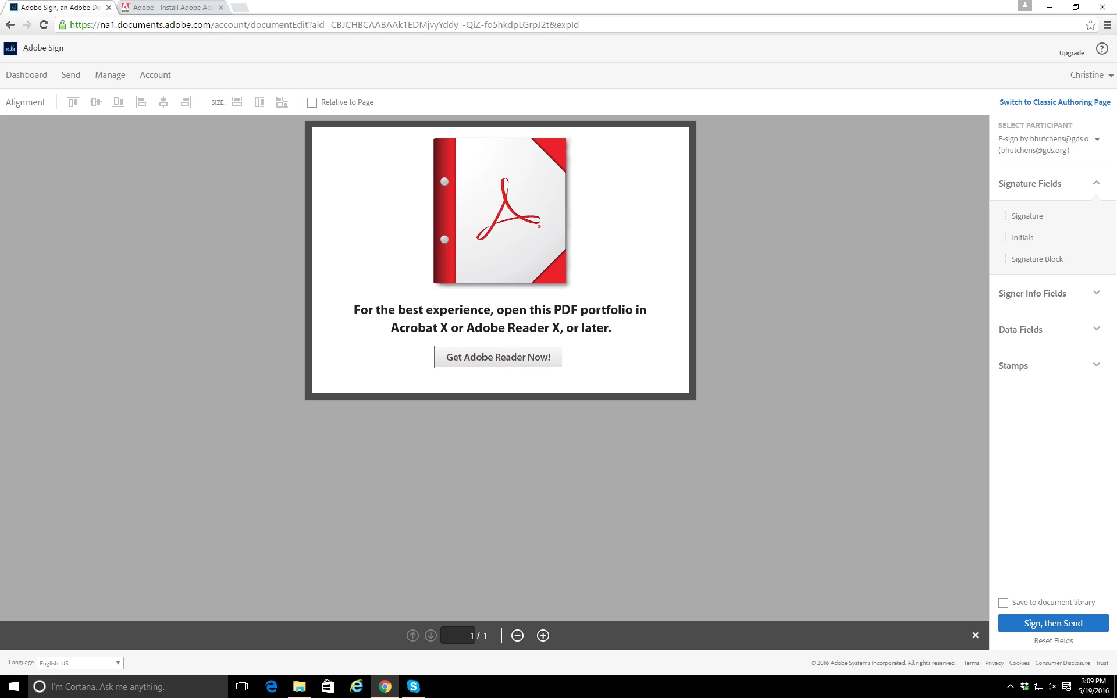1117x698 pixels.
Task: Expand the Signer Info Fields section
Action: [1096, 293]
